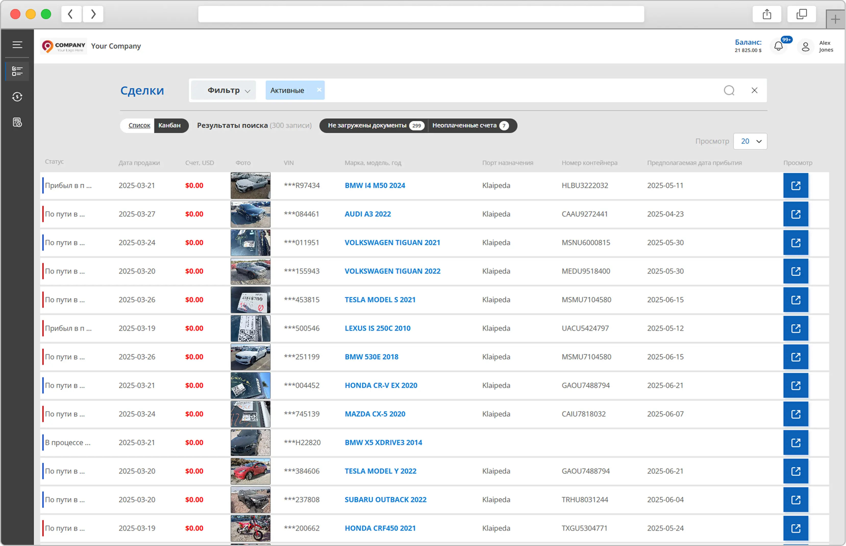Click the Баланс amount
This screenshot has height=546, width=846.
(x=748, y=50)
